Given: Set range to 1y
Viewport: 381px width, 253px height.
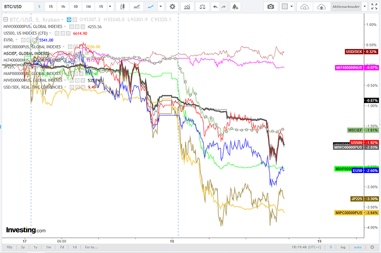Looking at the screenshot, I should [35, 247].
